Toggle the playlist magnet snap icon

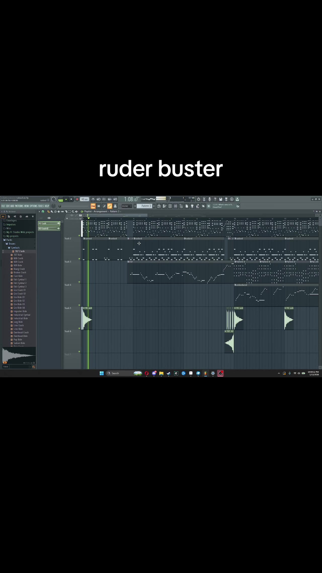coord(43,212)
